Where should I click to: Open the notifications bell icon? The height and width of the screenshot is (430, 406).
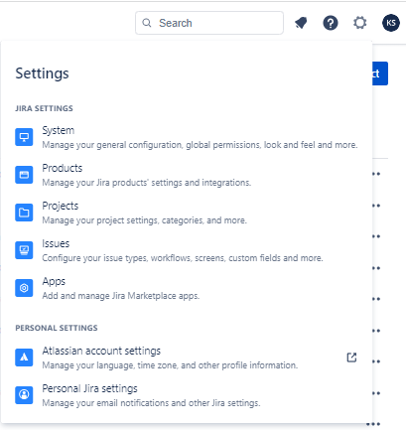pyautogui.click(x=301, y=23)
